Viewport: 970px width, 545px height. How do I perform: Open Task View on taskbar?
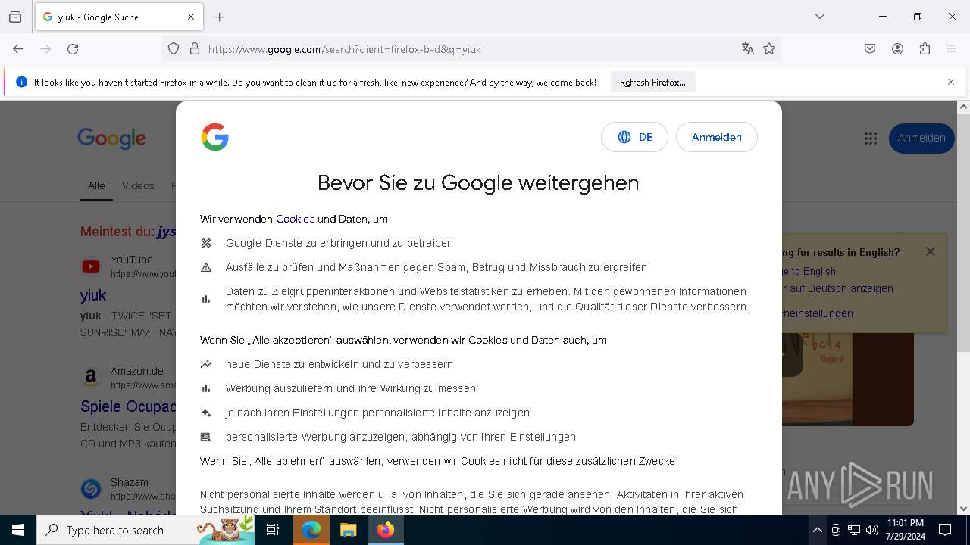pyautogui.click(x=273, y=530)
